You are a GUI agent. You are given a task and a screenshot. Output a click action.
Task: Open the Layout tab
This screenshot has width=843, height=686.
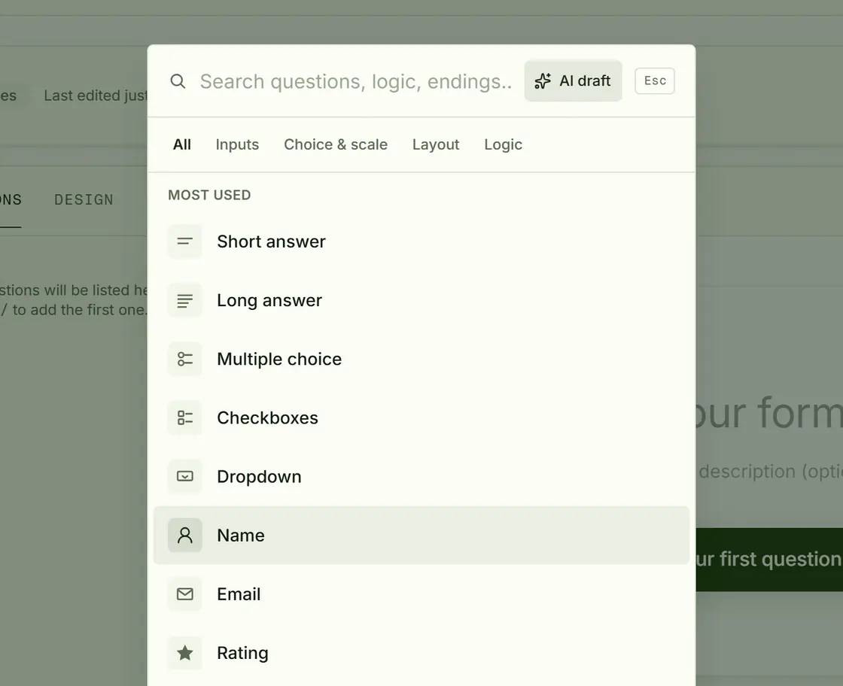[436, 144]
